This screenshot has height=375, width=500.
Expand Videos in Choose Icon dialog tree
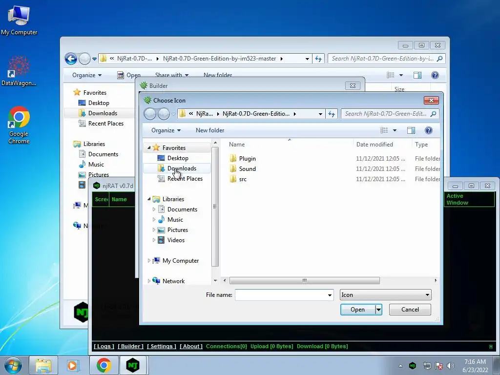(154, 240)
